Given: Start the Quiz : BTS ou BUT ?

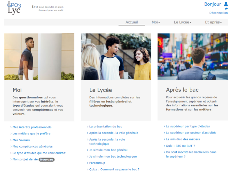Looking at the screenshot, I should click(180, 146).
